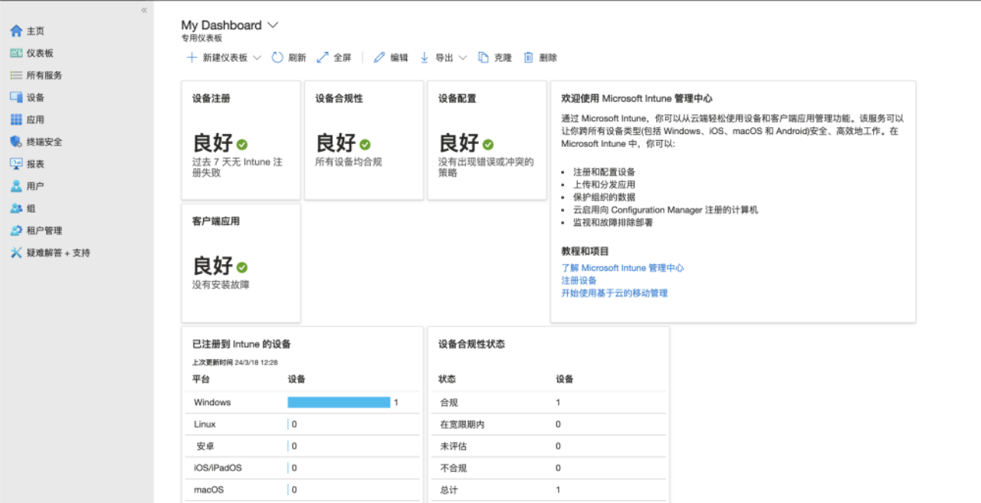
Task: Click the 上次更新时间 24/3/18 12:28 timestamp
Action: point(235,362)
